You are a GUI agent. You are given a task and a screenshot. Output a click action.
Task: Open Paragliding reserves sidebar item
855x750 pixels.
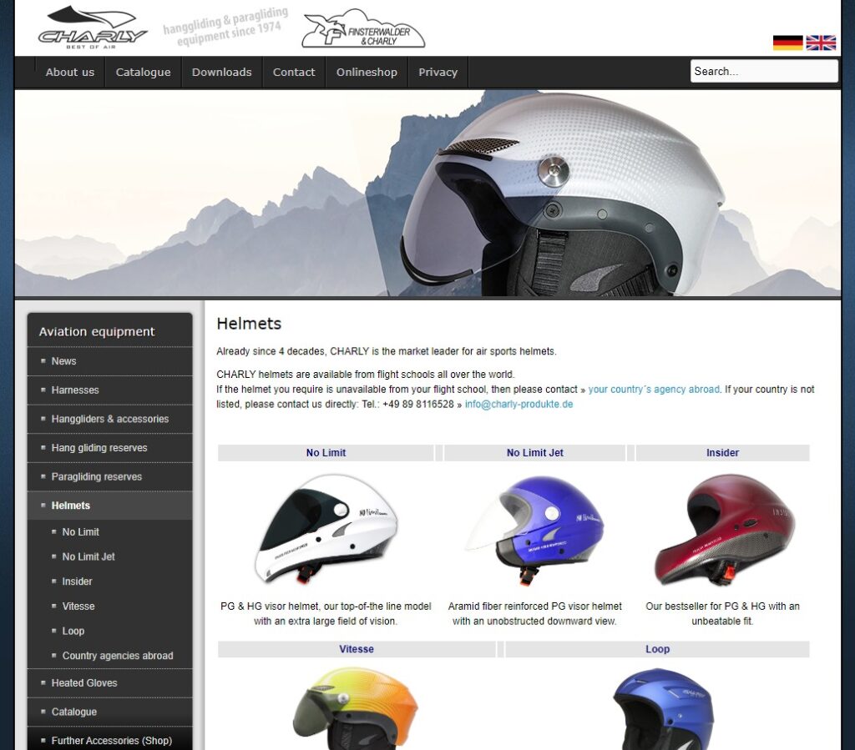coord(109,476)
